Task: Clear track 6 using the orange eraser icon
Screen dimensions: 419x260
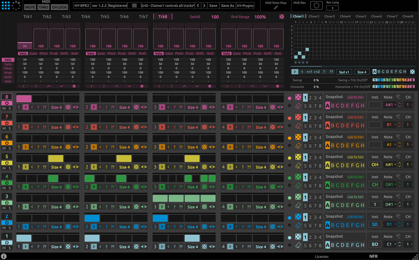Action: coord(298,146)
